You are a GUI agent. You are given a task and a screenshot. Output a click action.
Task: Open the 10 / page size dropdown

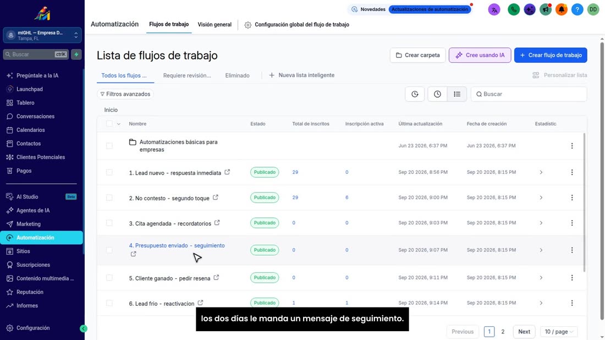[559, 332]
